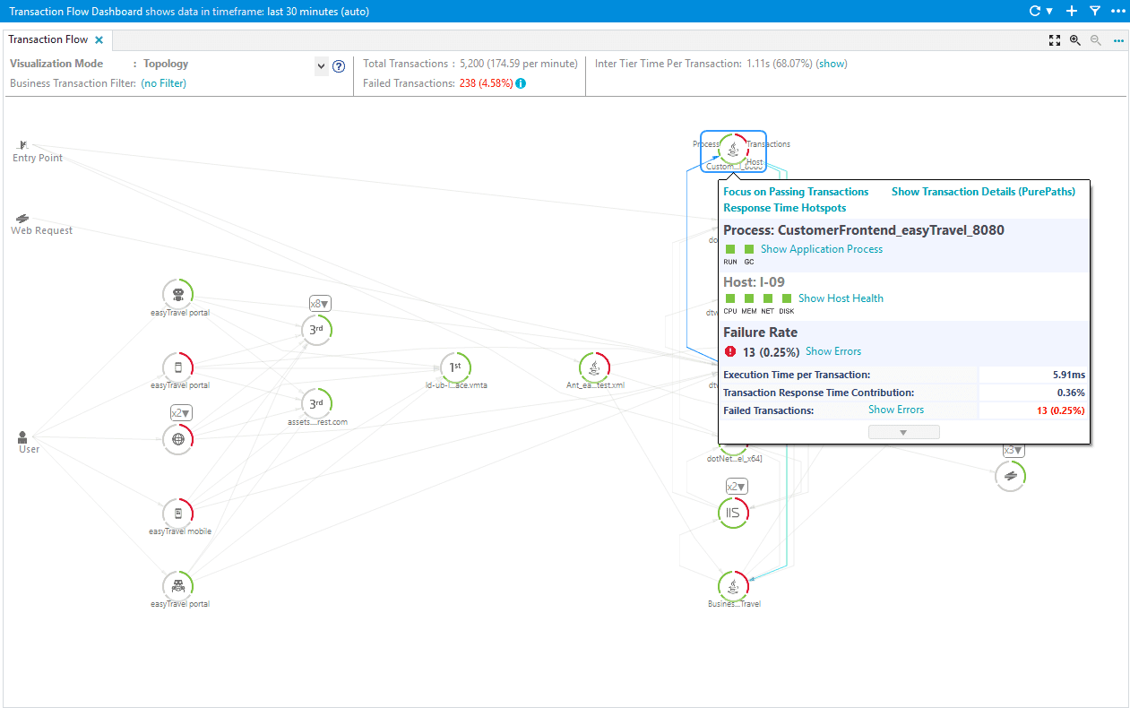Click the red 13 (0.25%) failed transactions value
The width and height of the screenshot is (1130, 708).
pos(1060,410)
